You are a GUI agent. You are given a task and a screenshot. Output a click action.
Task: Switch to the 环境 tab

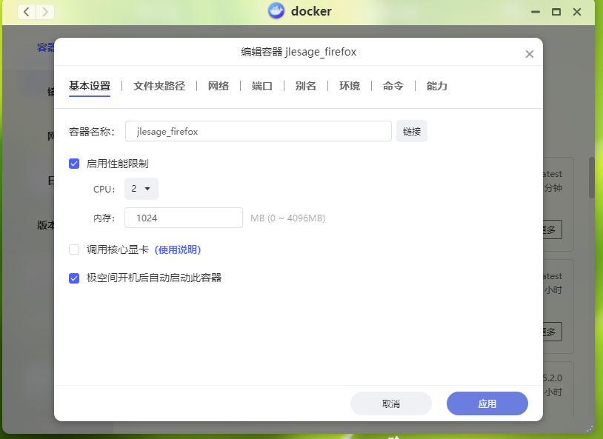pyautogui.click(x=350, y=86)
